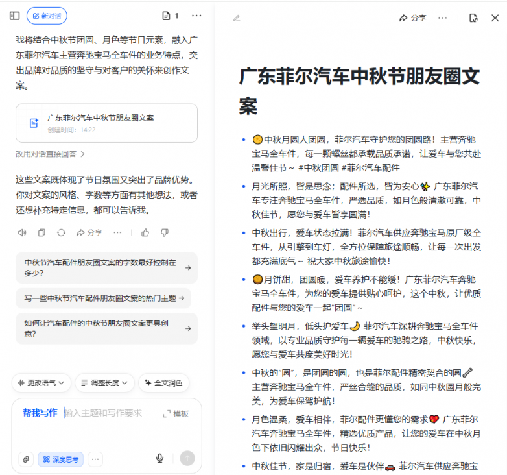Select suggestion about 字数最好控制在多少

coord(106,268)
